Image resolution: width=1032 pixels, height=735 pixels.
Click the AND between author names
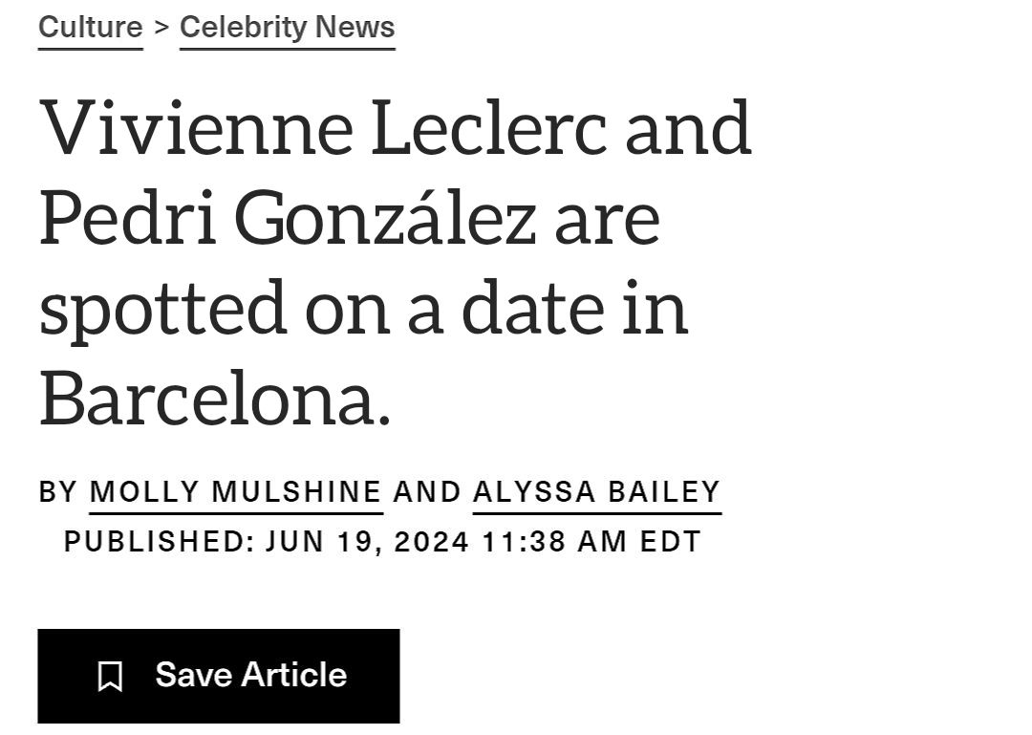[427, 492]
